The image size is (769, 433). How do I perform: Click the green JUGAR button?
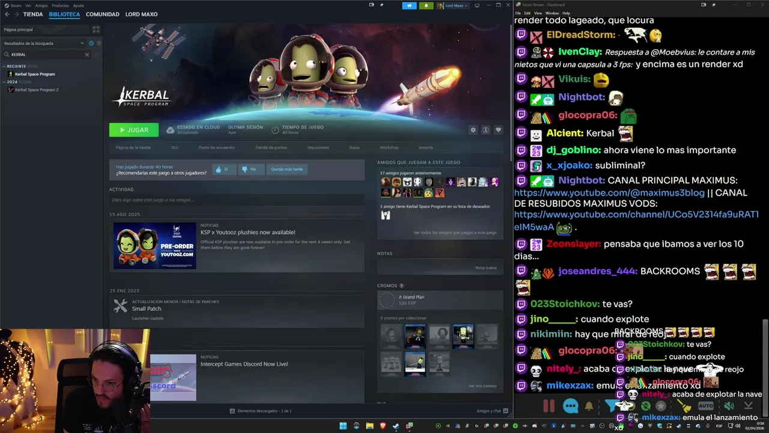pyautogui.click(x=134, y=130)
